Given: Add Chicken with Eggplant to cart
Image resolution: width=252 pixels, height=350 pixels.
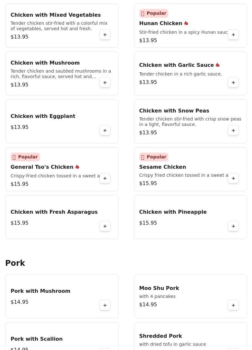Looking at the screenshot, I should (x=105, y=130).
